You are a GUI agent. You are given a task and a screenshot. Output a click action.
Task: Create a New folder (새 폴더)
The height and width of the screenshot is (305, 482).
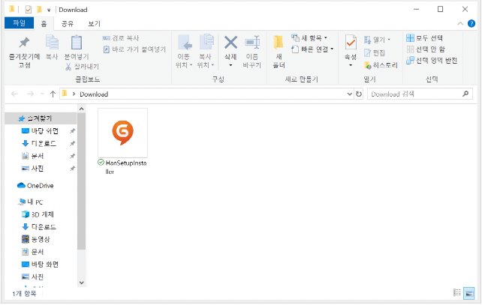[x=279, y=52]
